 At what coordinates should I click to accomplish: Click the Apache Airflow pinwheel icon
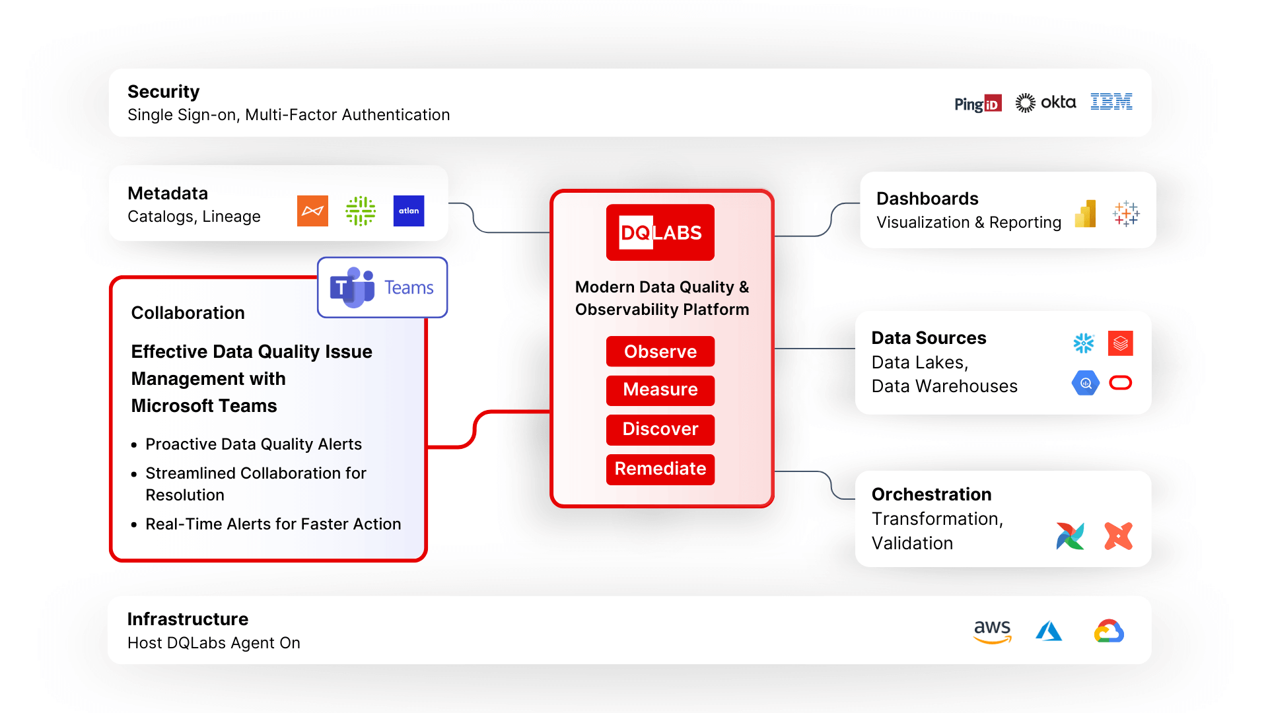pyautogui.click(x=1070, y=536)
